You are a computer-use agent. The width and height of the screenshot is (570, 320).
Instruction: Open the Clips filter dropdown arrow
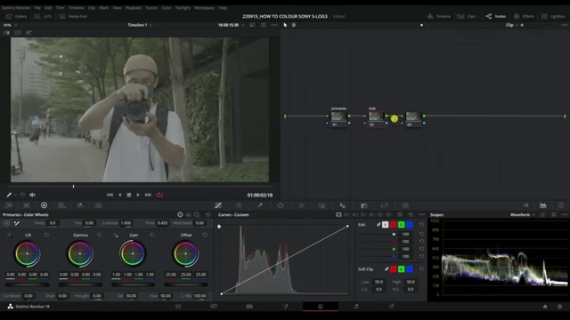click(x=478, y=16)
